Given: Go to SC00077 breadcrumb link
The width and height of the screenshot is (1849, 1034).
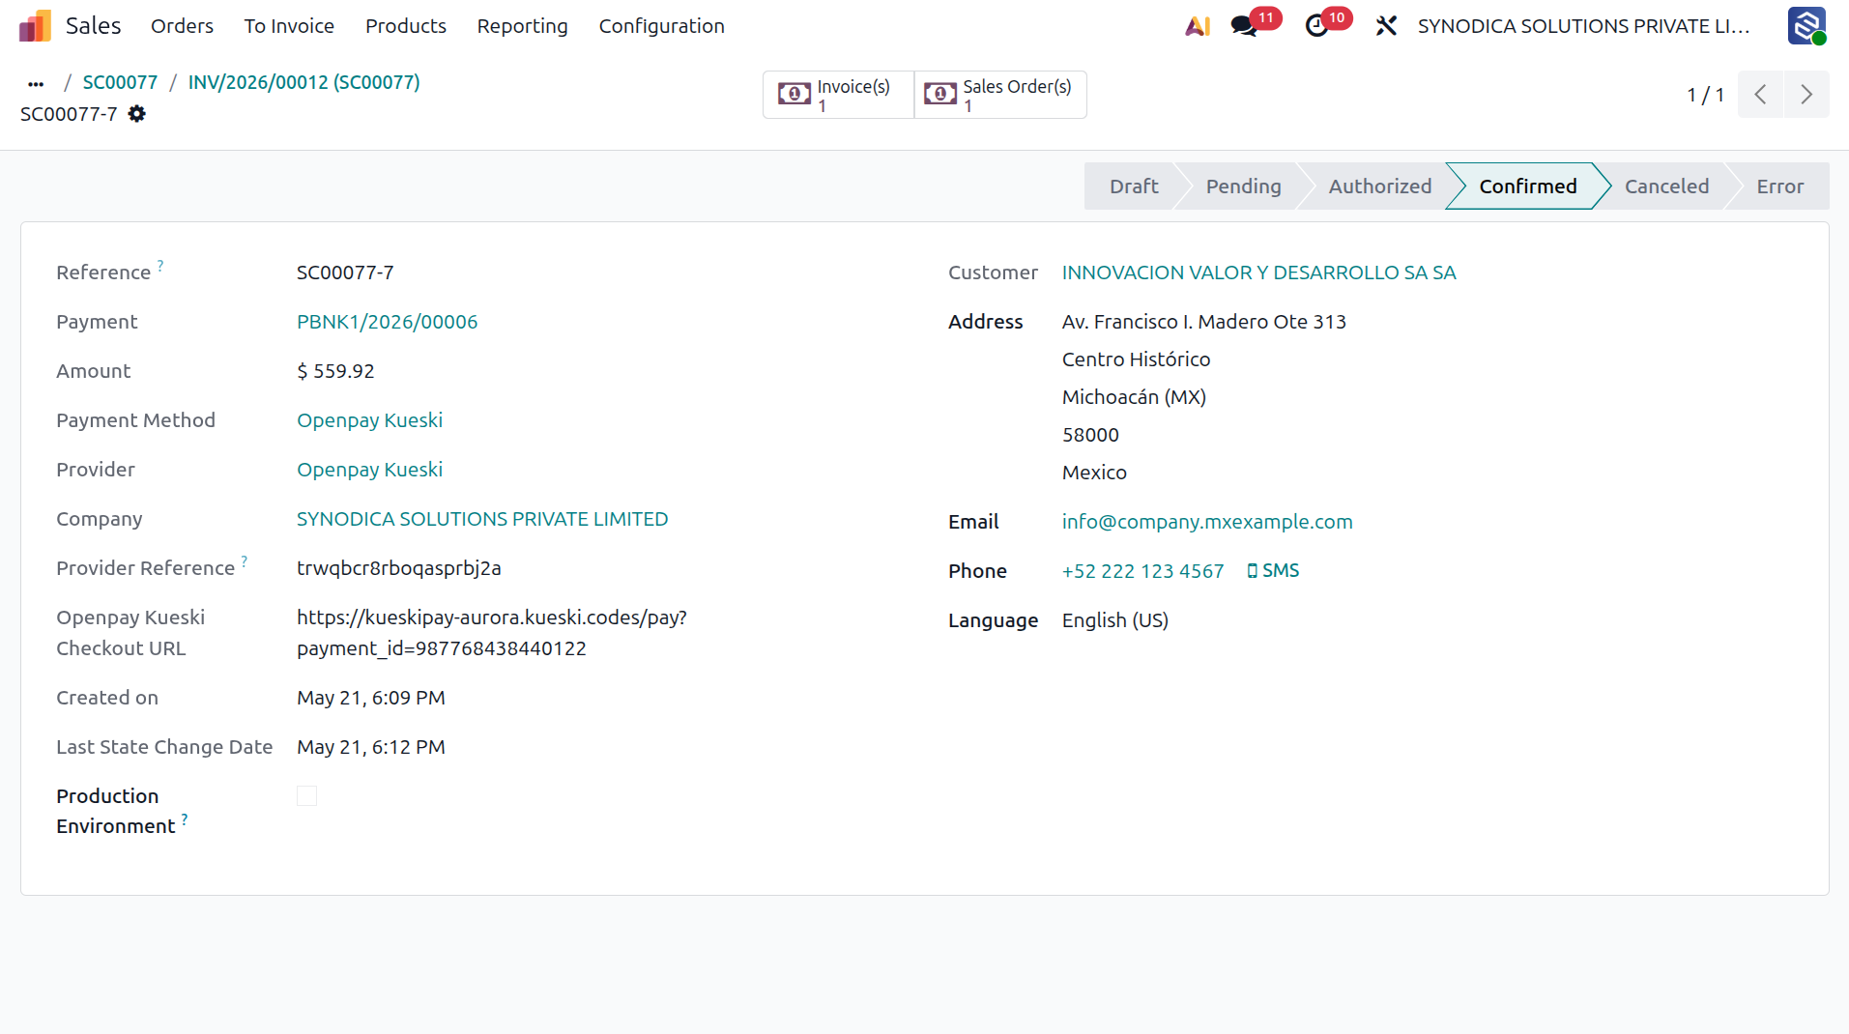Looking at the screenshot, I should pyautogui.click(x=120, y=82).
